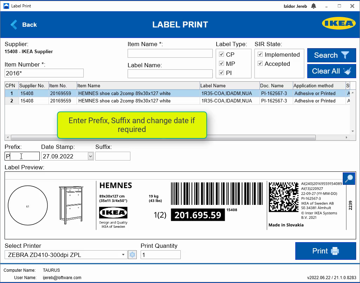Sort by Item Name column header

click(138, 86)
